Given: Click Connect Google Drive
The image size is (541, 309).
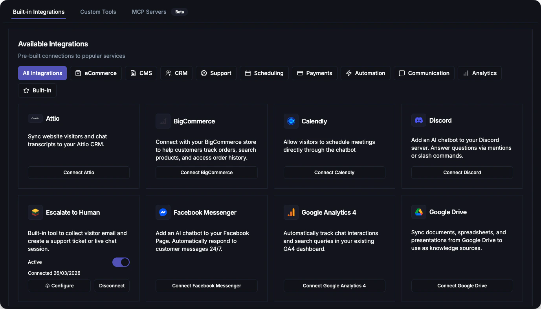Looking at the screenshot, I should click(462, 286).
